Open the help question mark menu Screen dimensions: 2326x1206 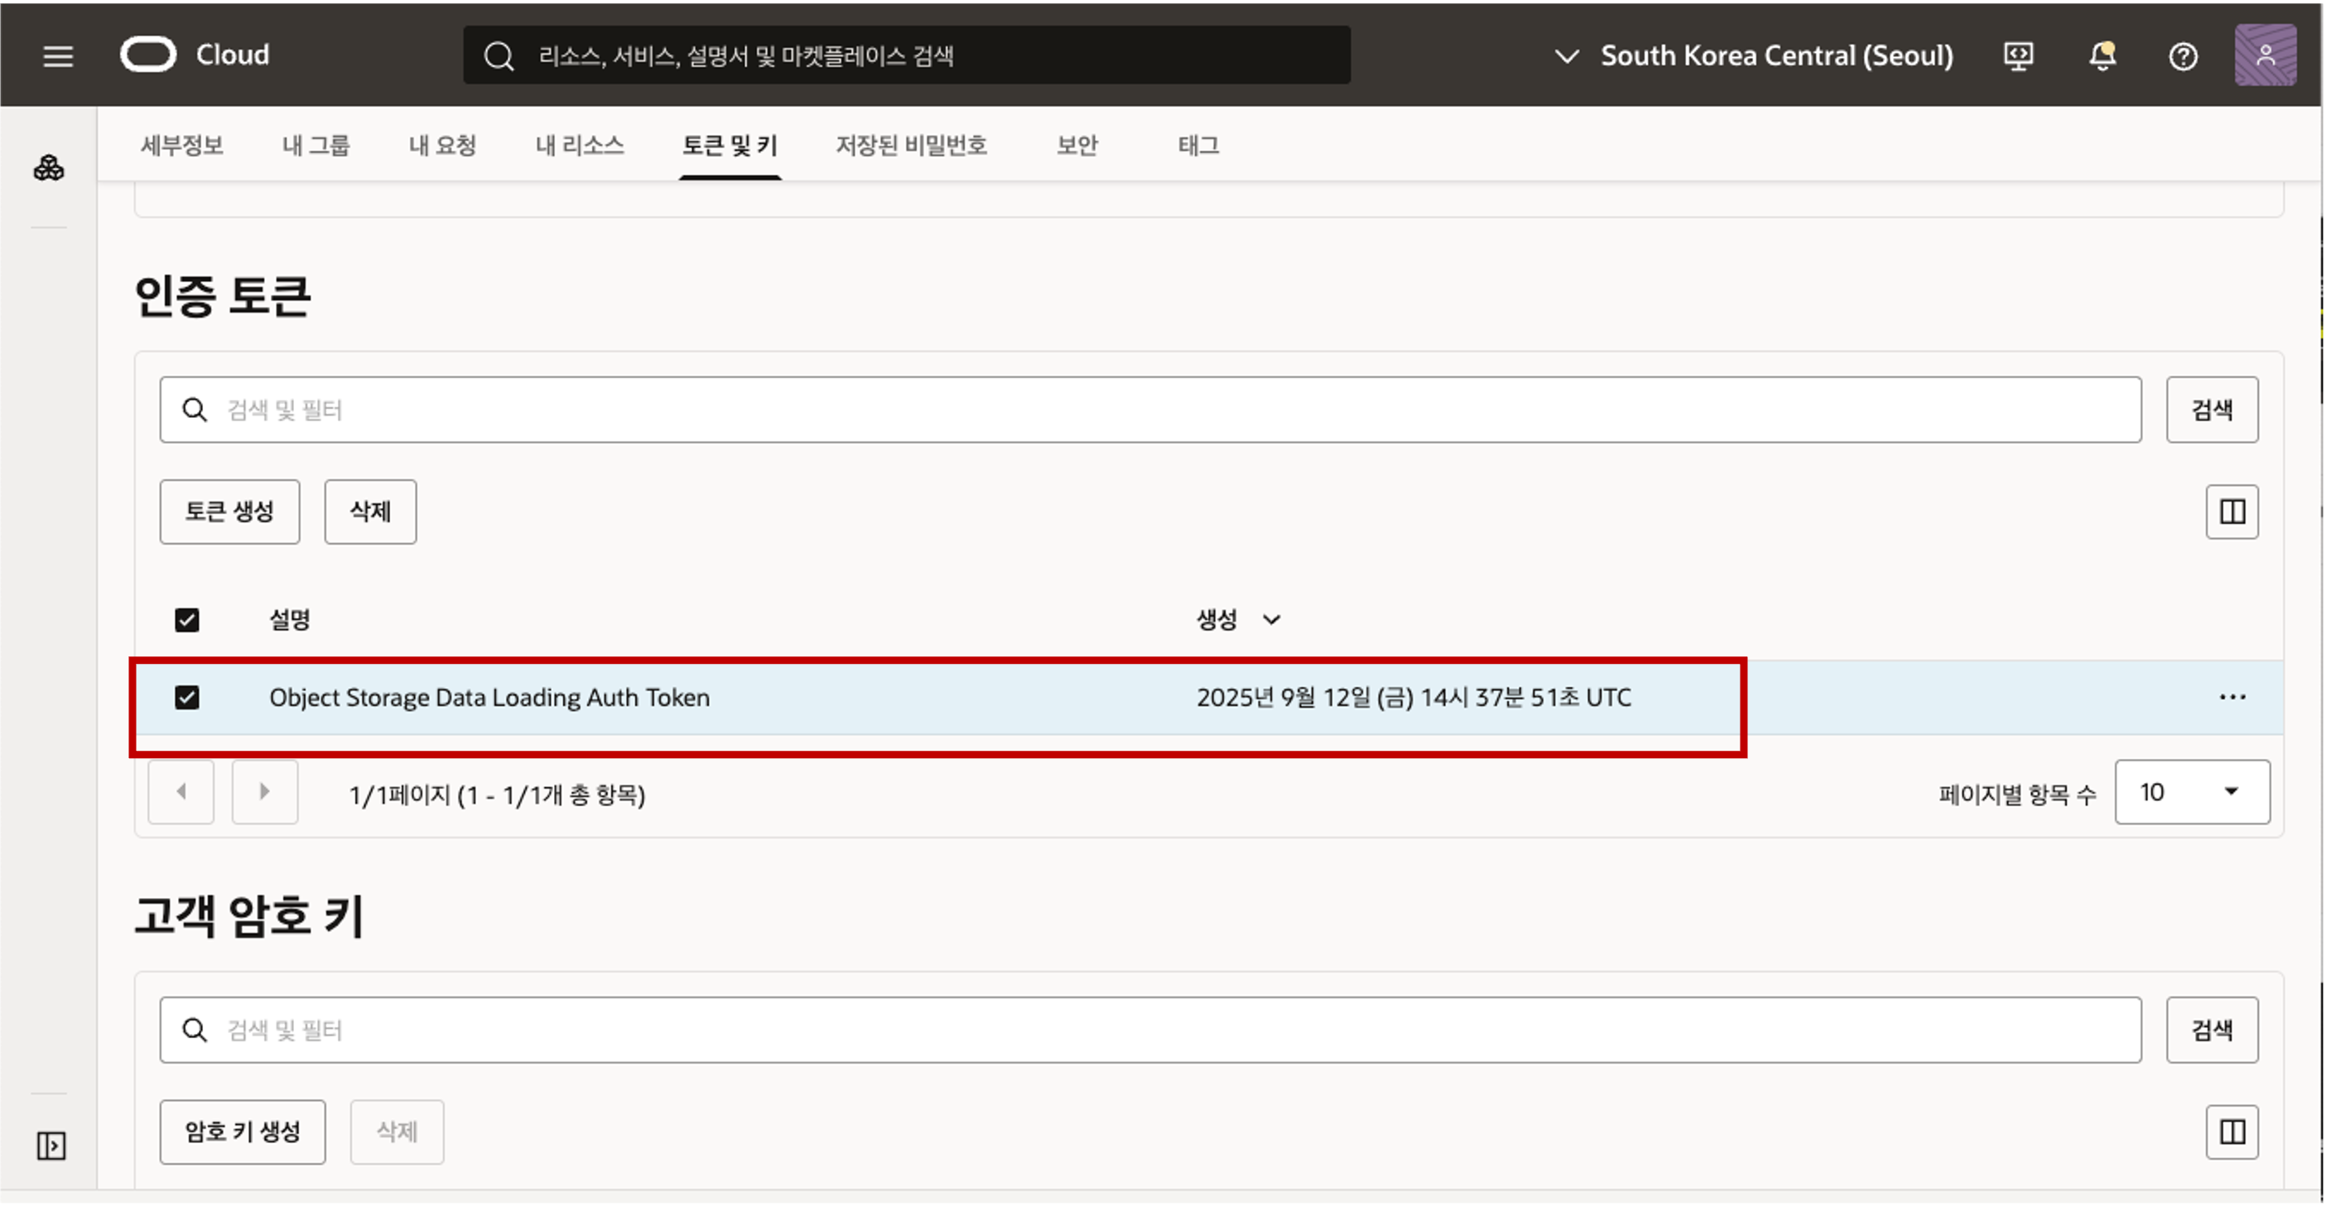(x=2184, y=56)
